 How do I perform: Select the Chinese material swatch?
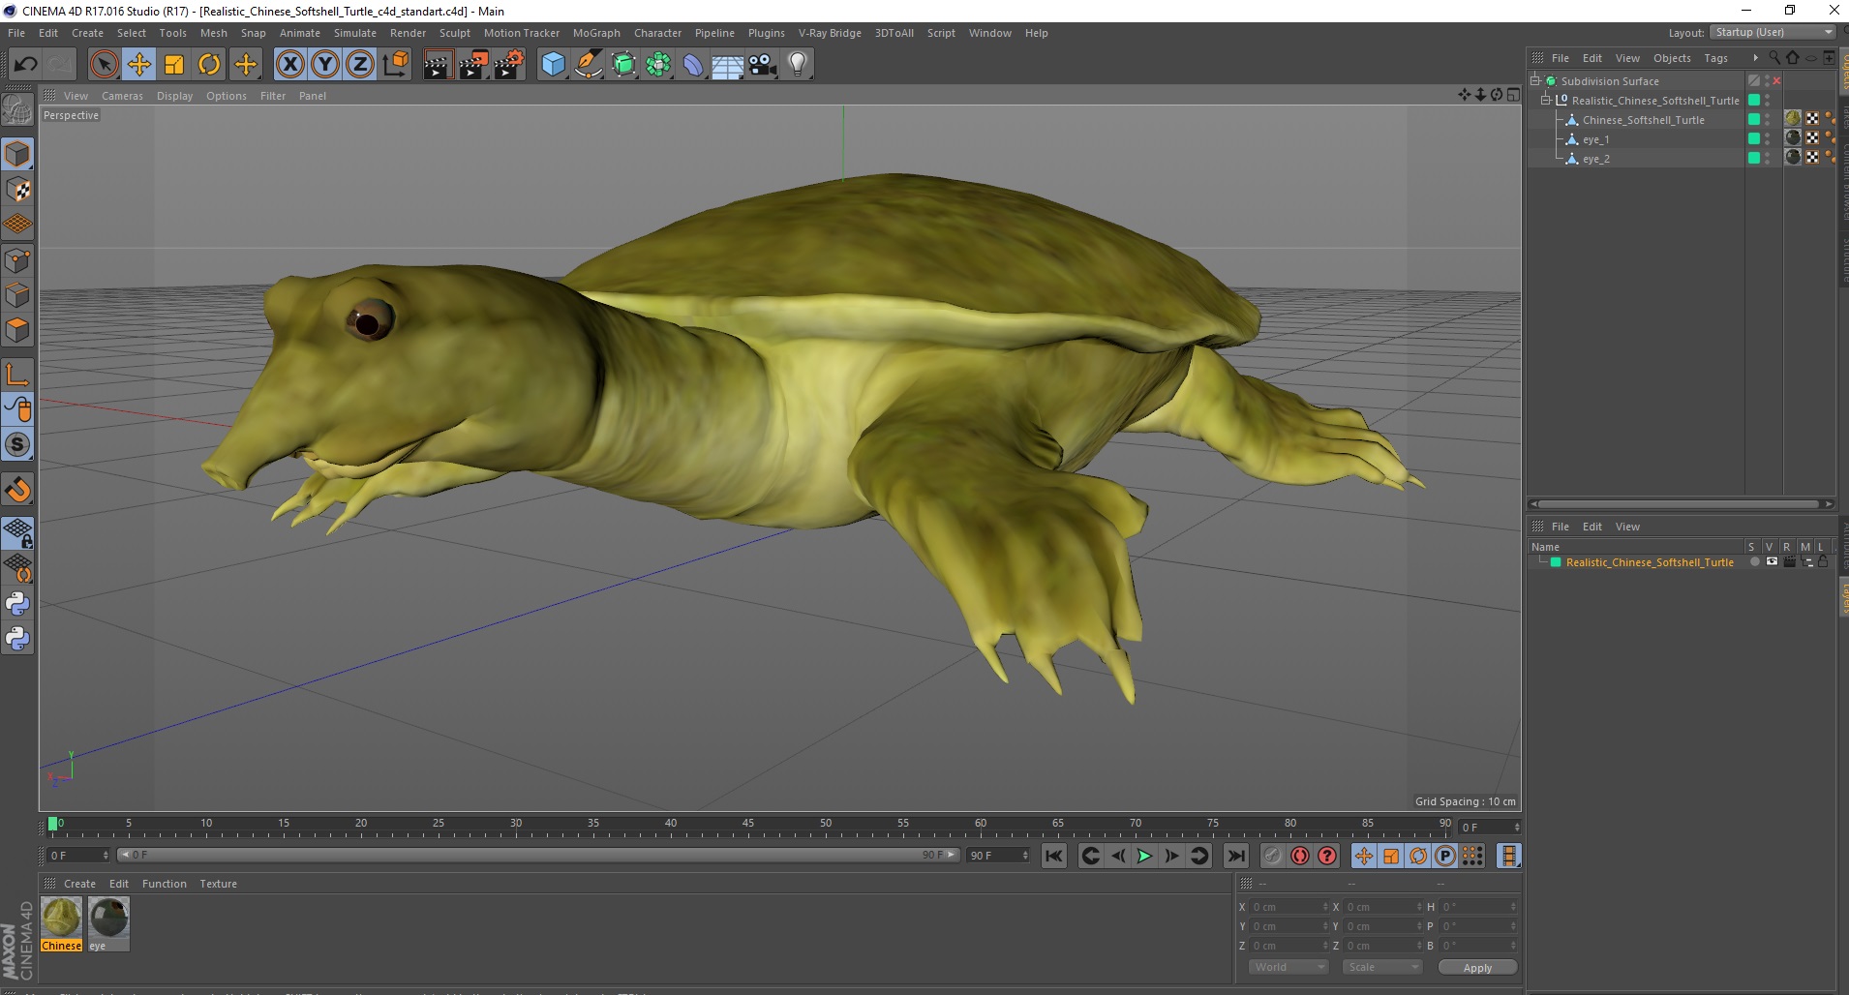click(x=61, y=919)
